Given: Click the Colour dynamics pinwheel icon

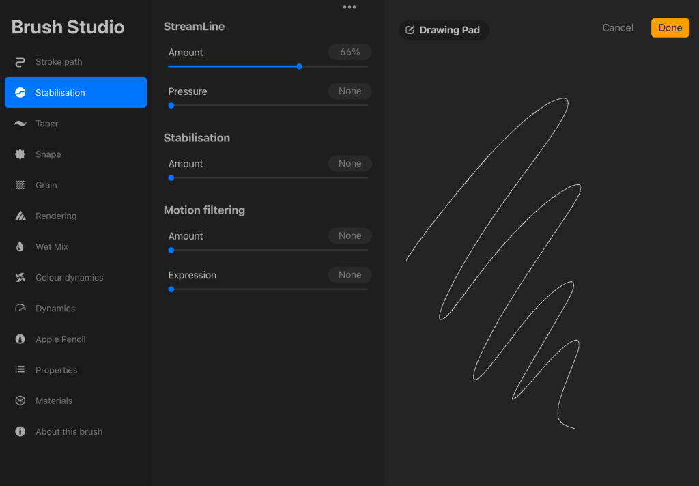Looking at the screenshot, I should click(x=20, y=277).
